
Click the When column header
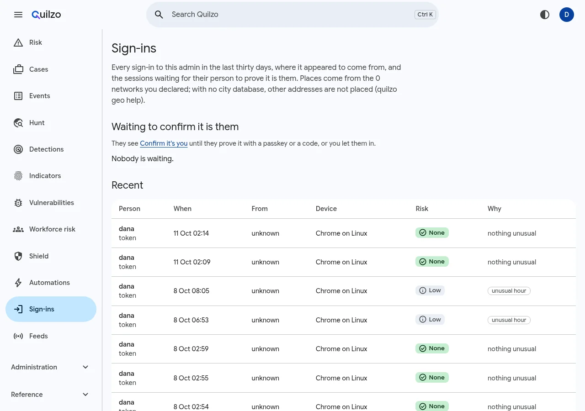point(182,209)
